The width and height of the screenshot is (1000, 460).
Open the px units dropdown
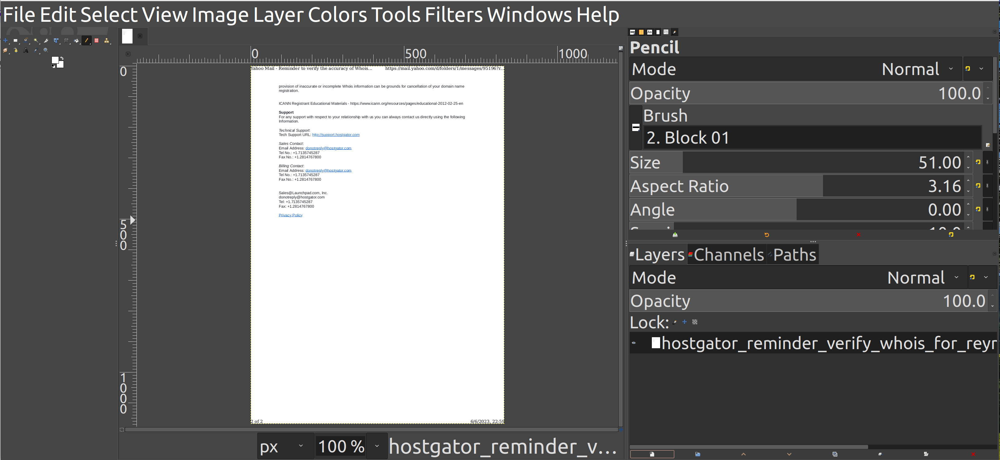pyautogui.click(x=285, y=446)
